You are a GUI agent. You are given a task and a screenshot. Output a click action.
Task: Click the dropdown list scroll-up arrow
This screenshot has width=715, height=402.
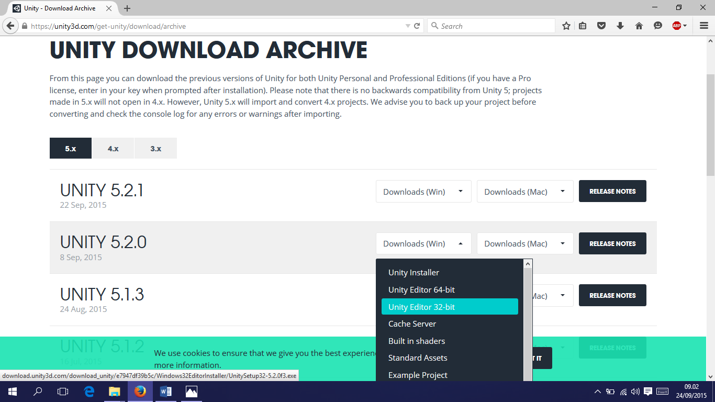pyautogui.click(x=528, y=263)
